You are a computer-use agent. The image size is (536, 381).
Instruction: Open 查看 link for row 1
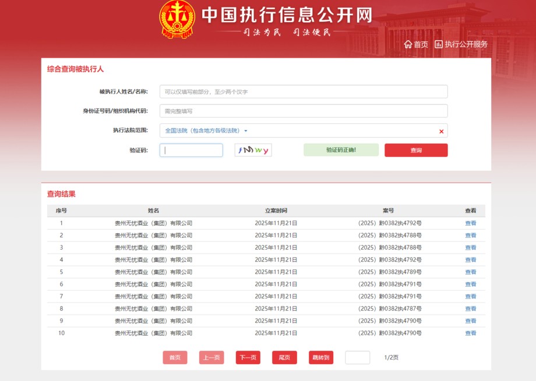[470, 223]
